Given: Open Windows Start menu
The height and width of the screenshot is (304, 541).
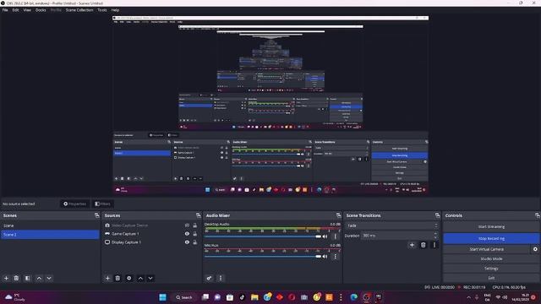Looking at the screenshot, I should click(163, 297).
